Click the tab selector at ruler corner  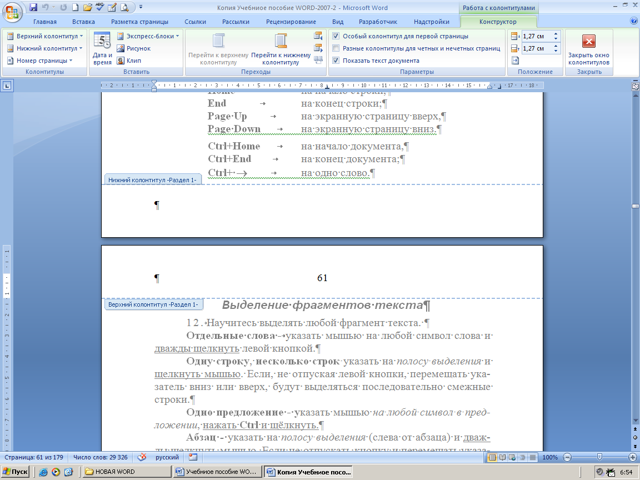pyautogui.click(x=7, y=86)
